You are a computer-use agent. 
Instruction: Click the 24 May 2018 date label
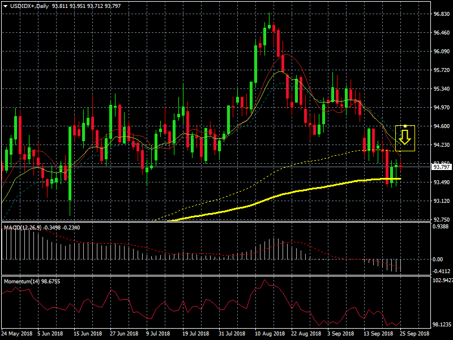(18, 334)
